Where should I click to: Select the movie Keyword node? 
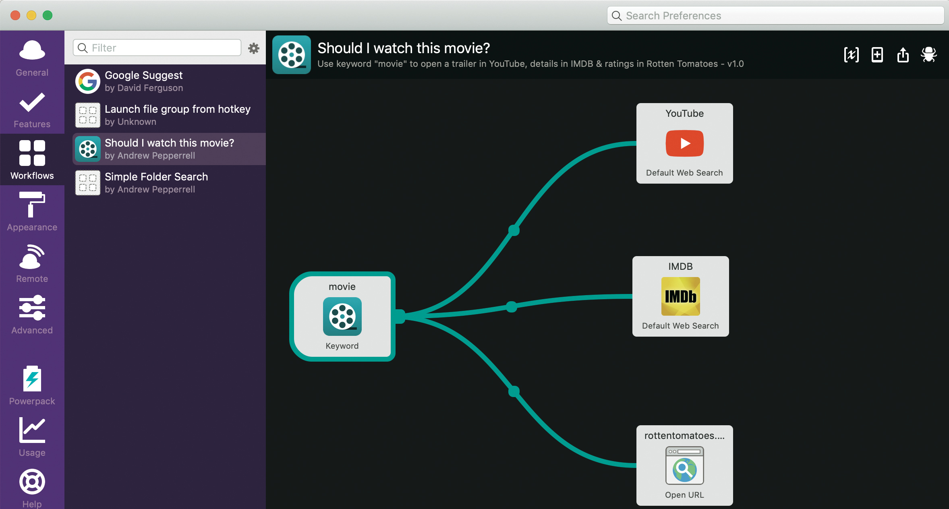[342, 317]
